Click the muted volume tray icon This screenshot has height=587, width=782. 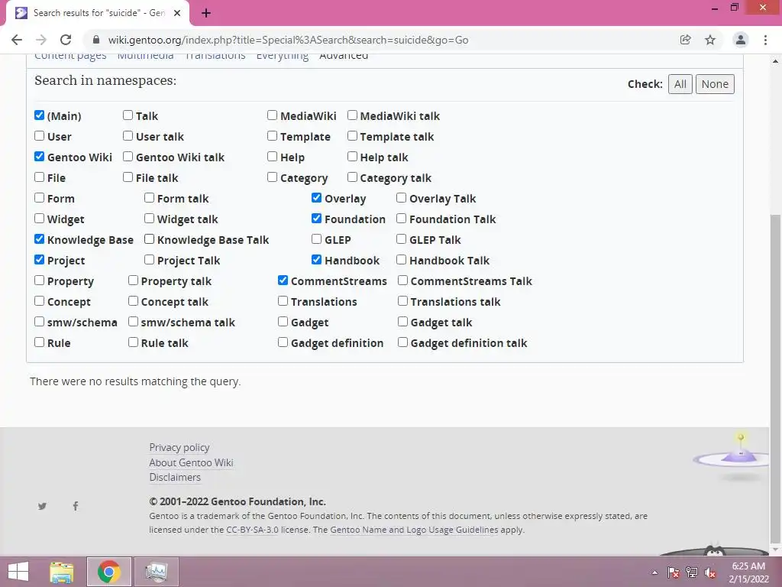tap(709, 572)
